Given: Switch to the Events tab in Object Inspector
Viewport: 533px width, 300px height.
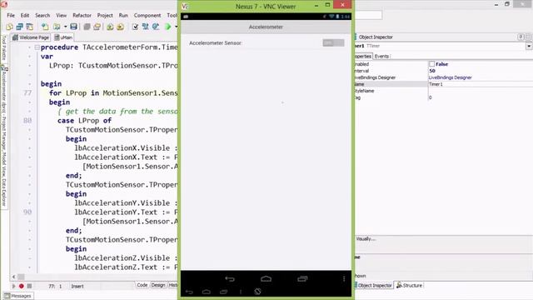Looking at the screenshot, I should click(381, 57).
